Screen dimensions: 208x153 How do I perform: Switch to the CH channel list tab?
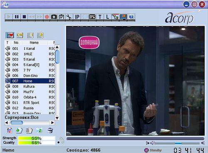20,35
